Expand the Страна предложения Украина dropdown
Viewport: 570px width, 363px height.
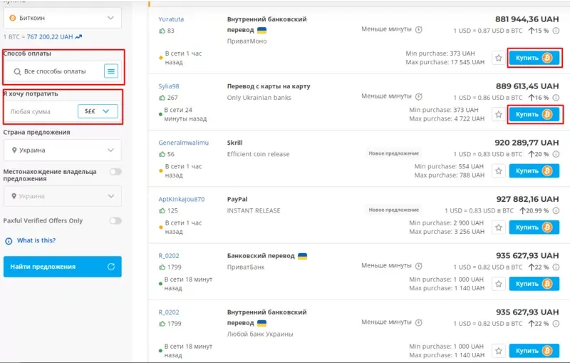[63, 150]
